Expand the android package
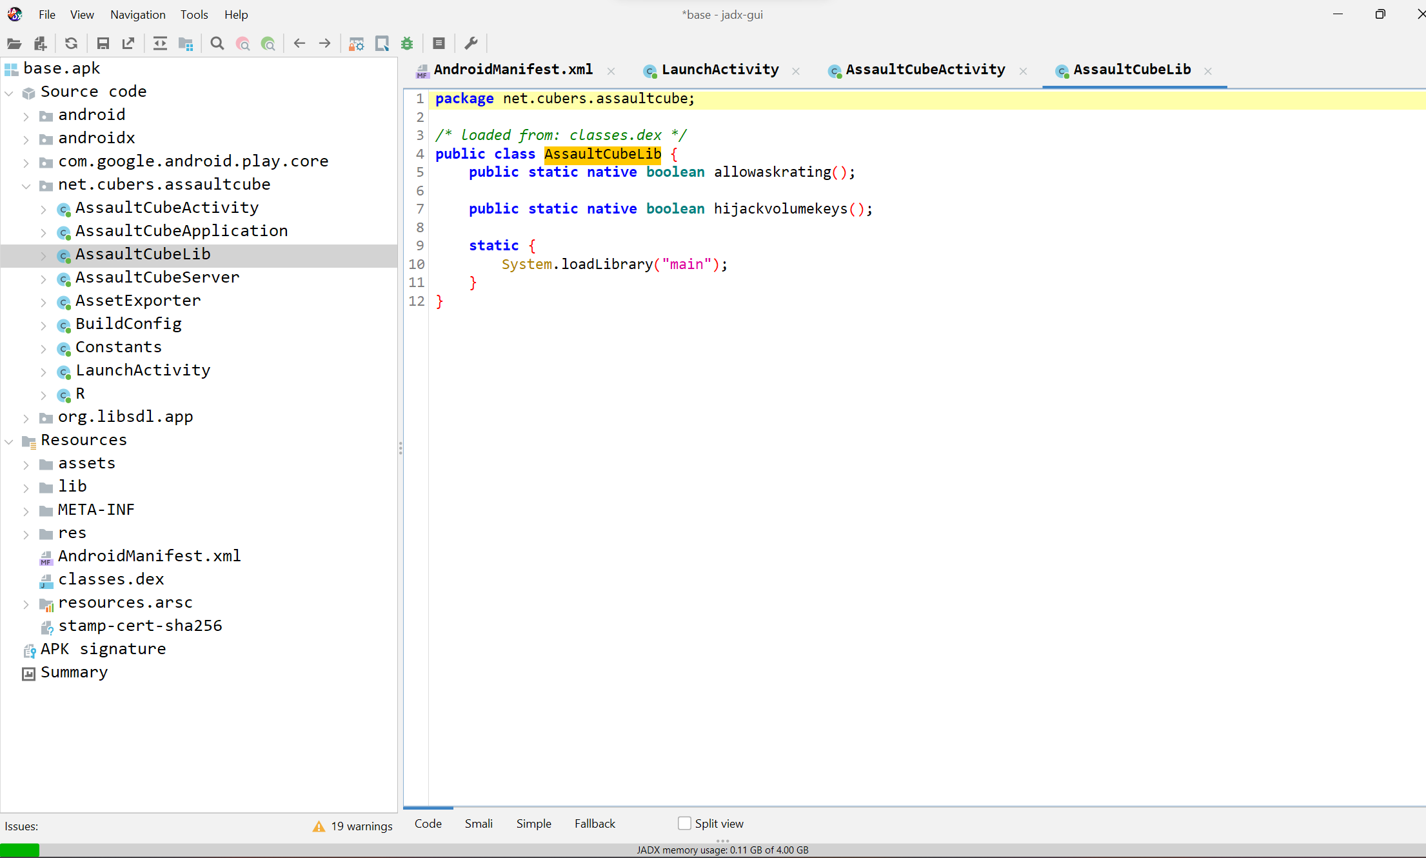The width and height of the screenshot is (1426, 858). pos(26,116)
